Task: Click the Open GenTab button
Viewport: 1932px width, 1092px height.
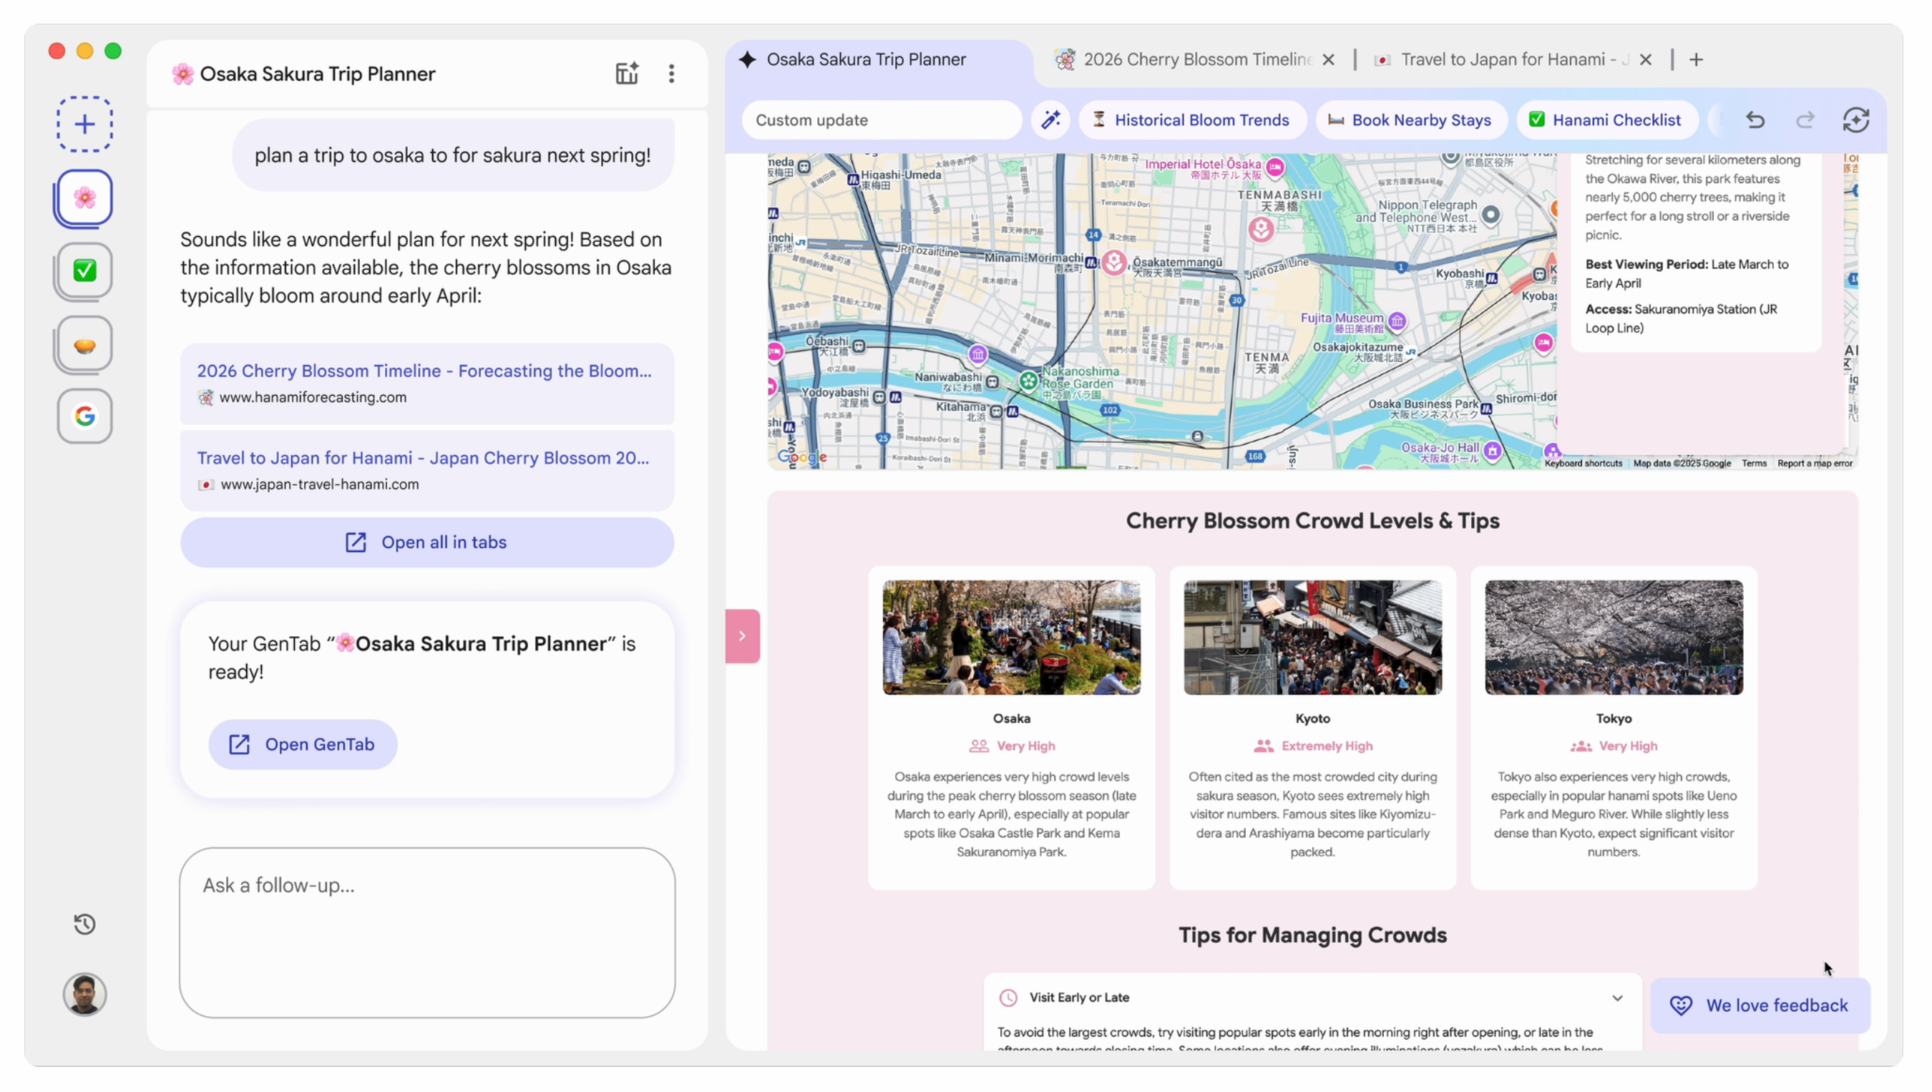Action: point(303,744)
